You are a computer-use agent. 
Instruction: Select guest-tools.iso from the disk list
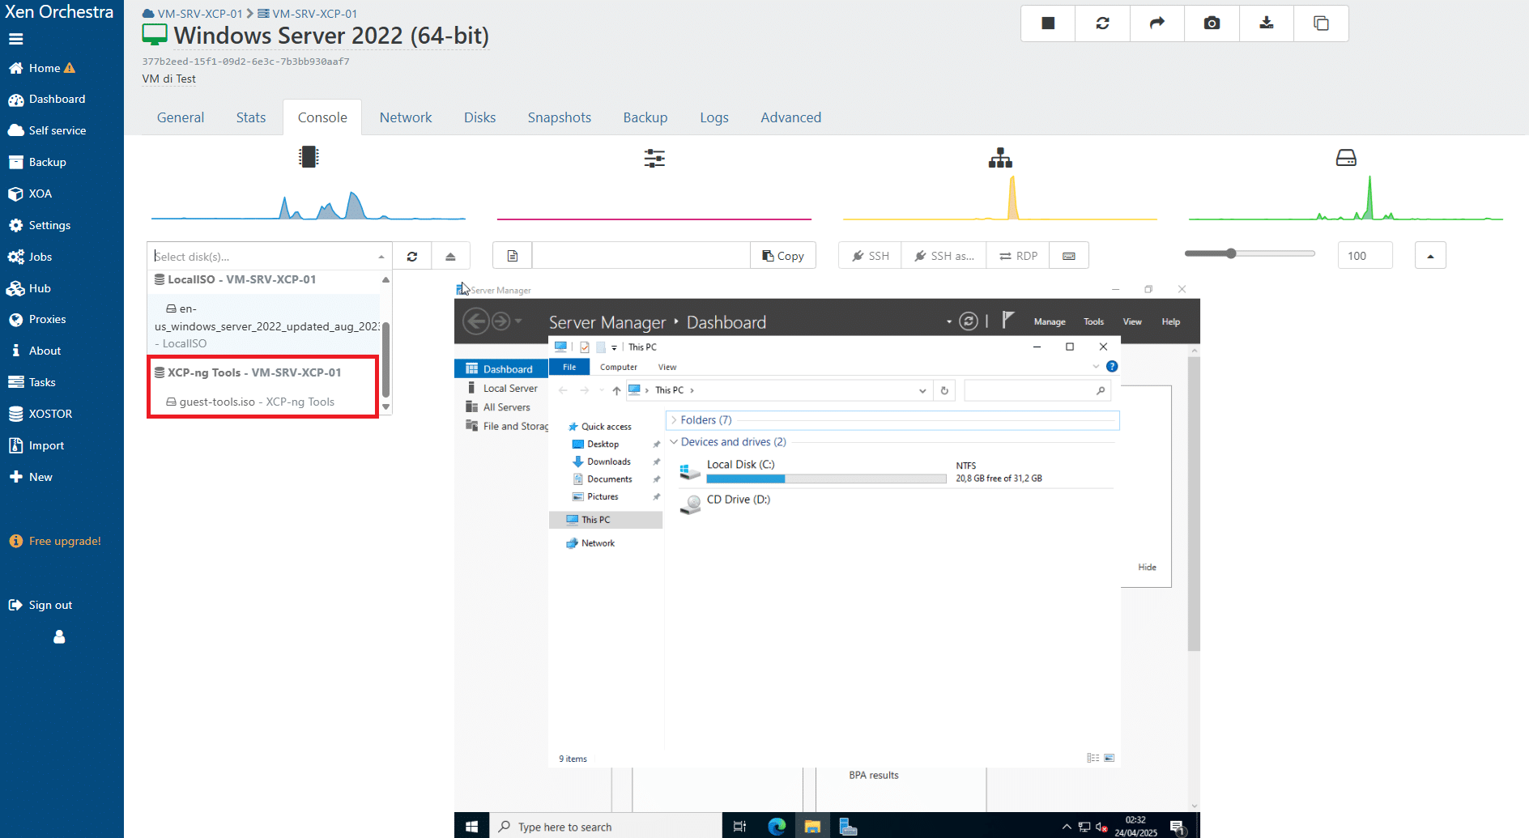256,402
